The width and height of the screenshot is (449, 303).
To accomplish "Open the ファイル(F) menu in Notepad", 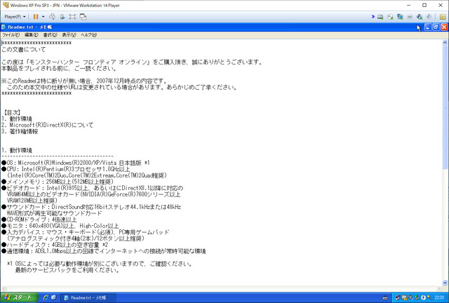I will (11, 34).
